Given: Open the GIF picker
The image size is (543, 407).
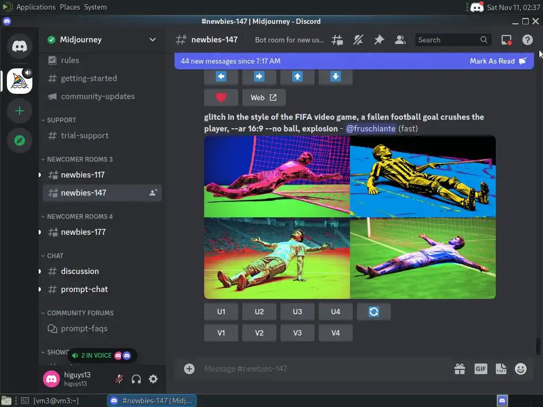Looking at the screenshot, I should pyautogui.click(x=480, y=369).
